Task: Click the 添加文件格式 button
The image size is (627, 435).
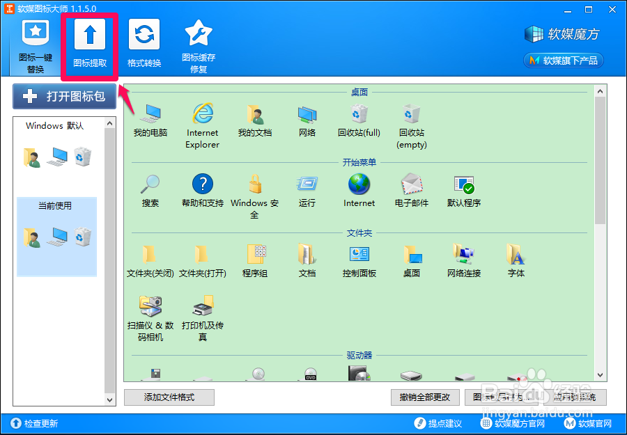Action: tap(169, 397)
